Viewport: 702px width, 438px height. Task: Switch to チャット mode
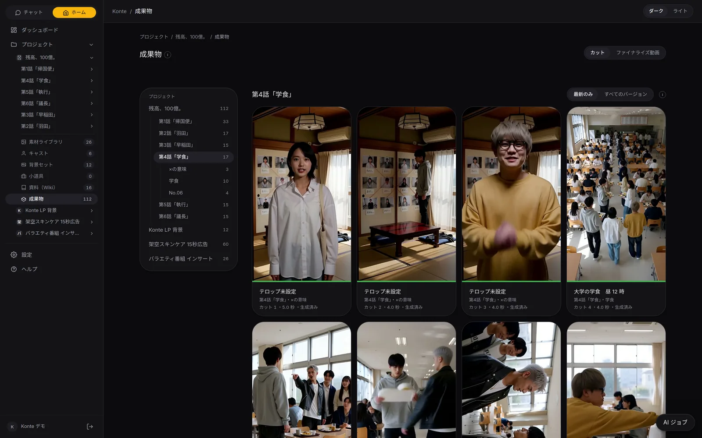(29, 13)
